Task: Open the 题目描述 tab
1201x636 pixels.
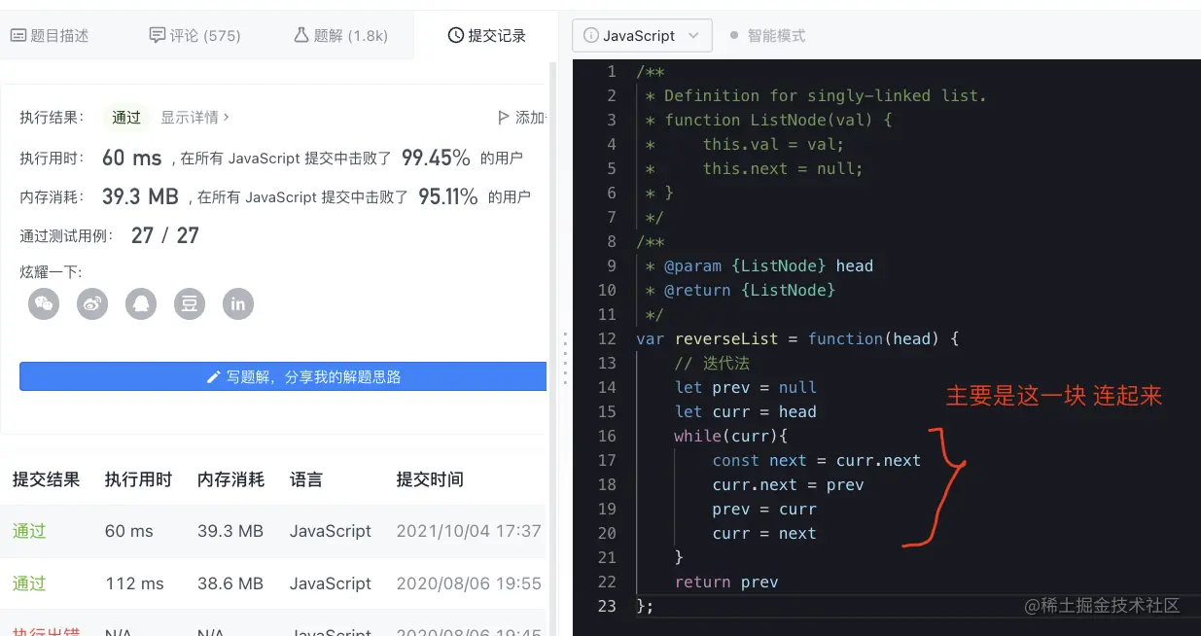Action: [50, 36]
